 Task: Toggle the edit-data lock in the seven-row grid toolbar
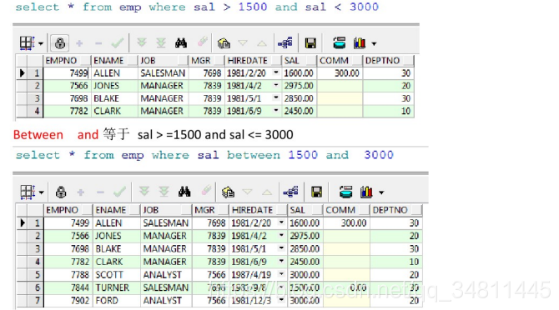61,192
